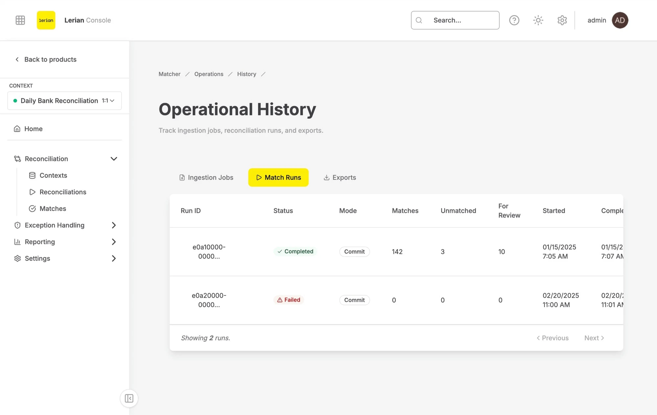Screen dimensions: 657x415
Task: Open Matches sidebar item
Action: coord(53,209)
